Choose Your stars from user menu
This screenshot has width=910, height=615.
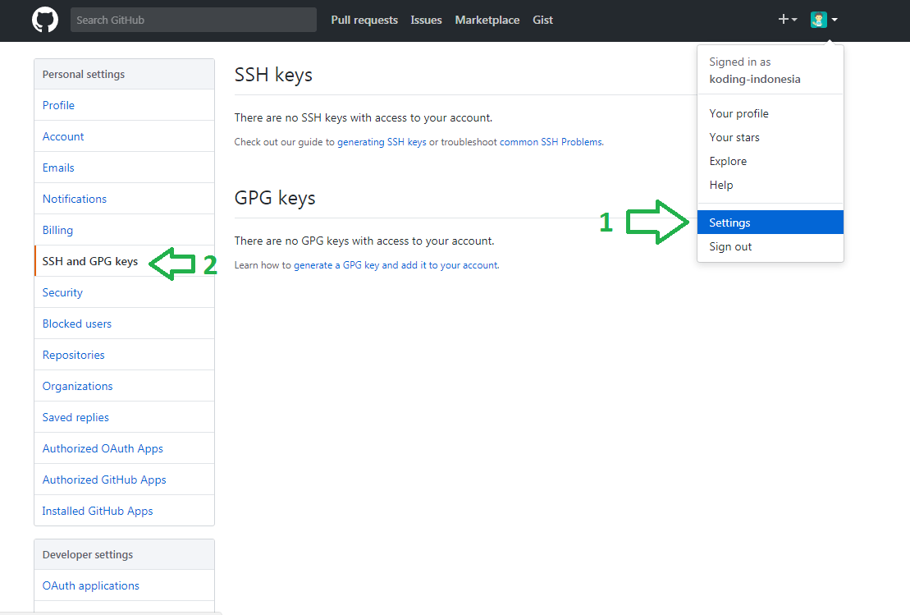pos(771,137)
